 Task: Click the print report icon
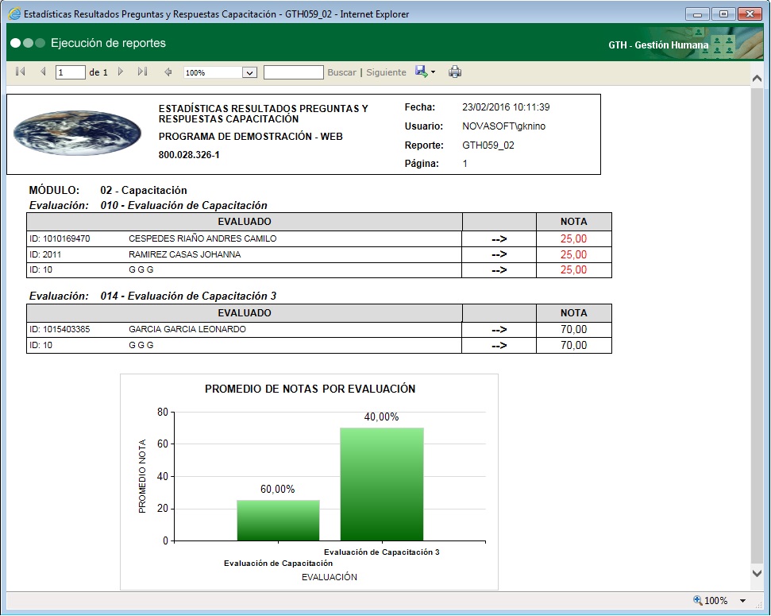(455, 72)
